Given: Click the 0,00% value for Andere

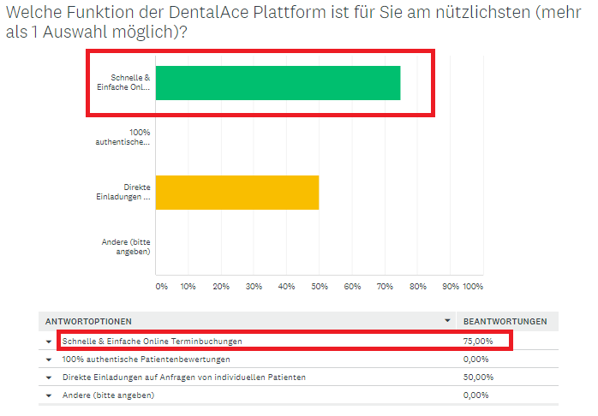Looking at the screenshot, I should point(476,395).
